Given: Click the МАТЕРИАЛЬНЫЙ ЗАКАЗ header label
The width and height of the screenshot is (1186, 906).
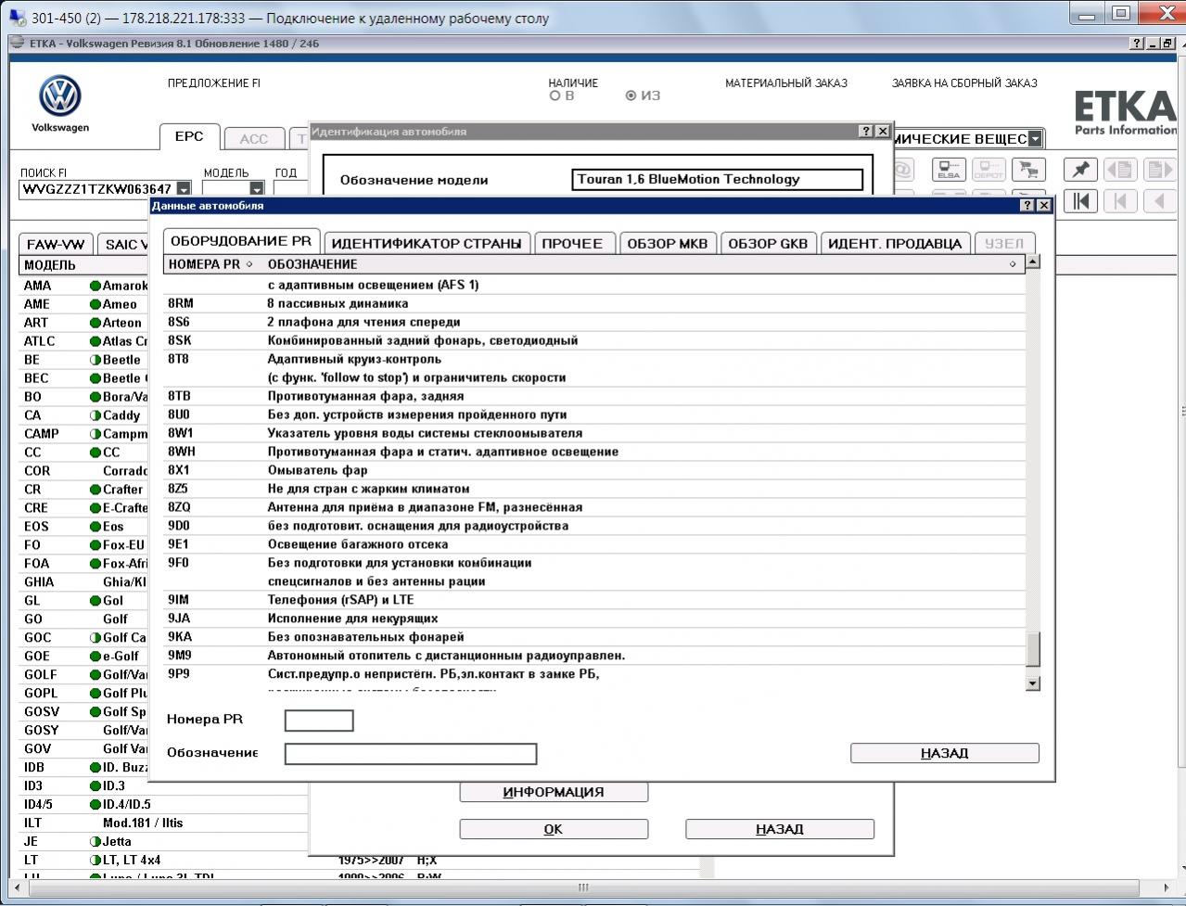Looking at the screenshot, I should click(x=786, y=83).
